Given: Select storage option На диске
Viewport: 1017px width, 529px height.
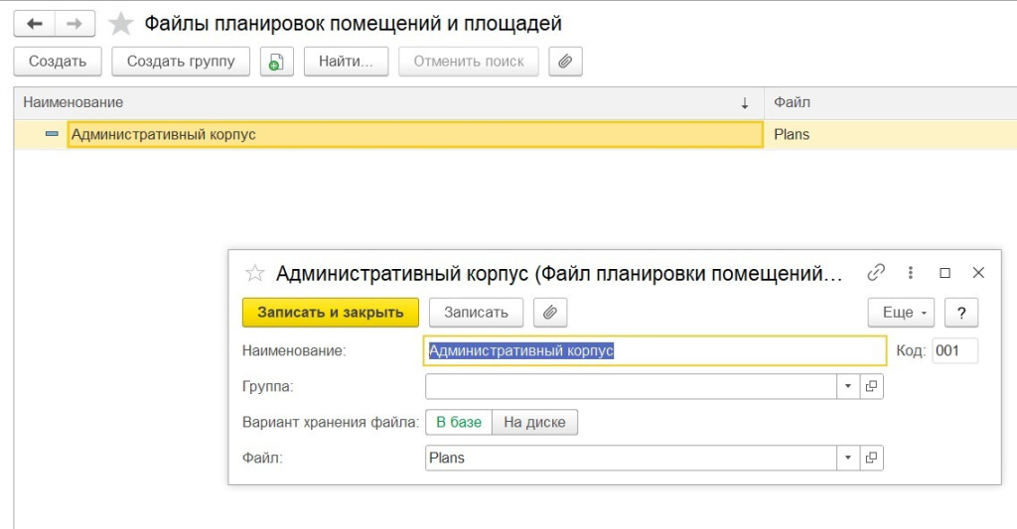Looking at the screenshot, I should click(x=534, y=422).
